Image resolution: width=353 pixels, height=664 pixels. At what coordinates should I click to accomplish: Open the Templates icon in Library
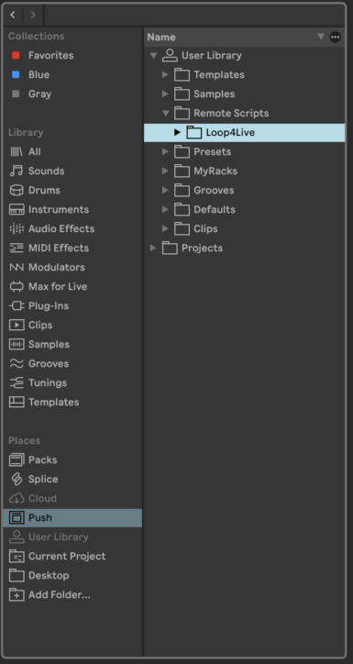pos(17,403)
